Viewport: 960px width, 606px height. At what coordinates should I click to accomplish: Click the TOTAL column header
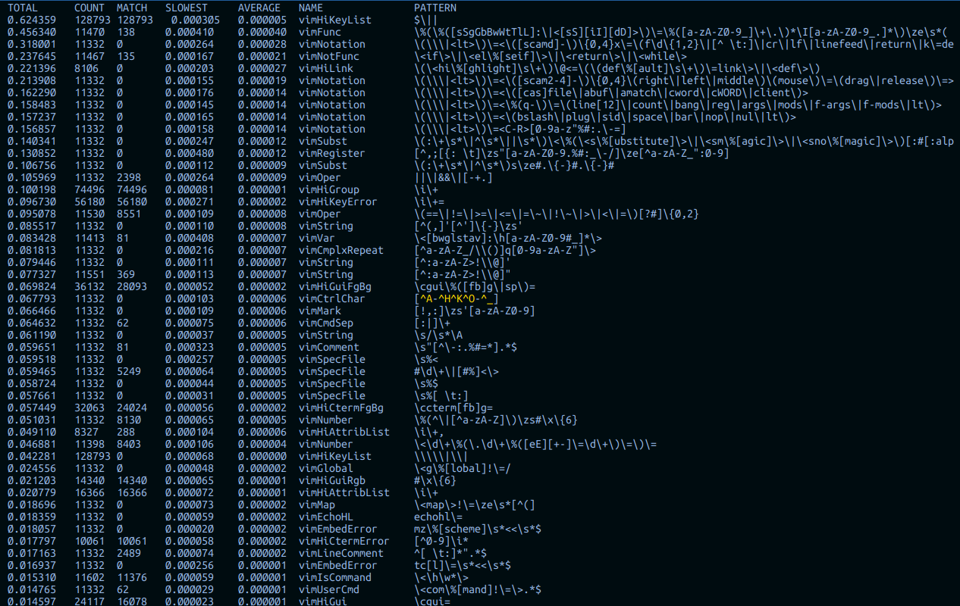point(23,8)
